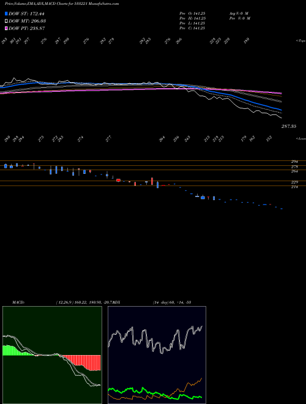
Task: Click the 'Pre C: 141.25' value
Action: (x=192, y=28)
